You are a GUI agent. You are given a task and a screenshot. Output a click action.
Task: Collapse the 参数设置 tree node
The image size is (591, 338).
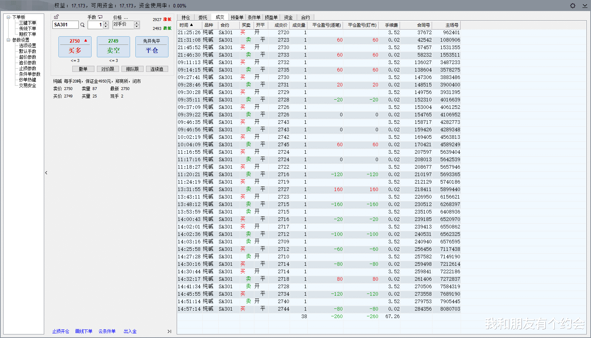tap(8, 40)
